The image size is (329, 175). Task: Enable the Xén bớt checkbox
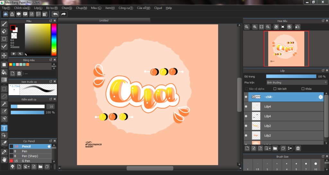pos(275,89)
